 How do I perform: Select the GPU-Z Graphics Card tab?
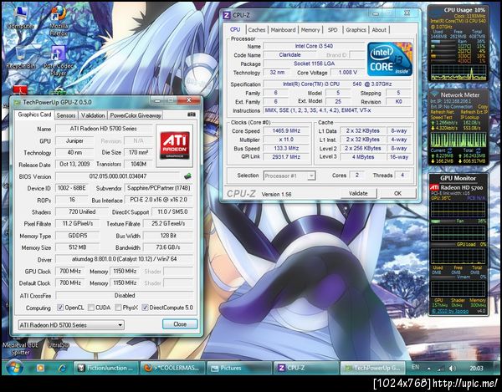[x=34, y=115]
